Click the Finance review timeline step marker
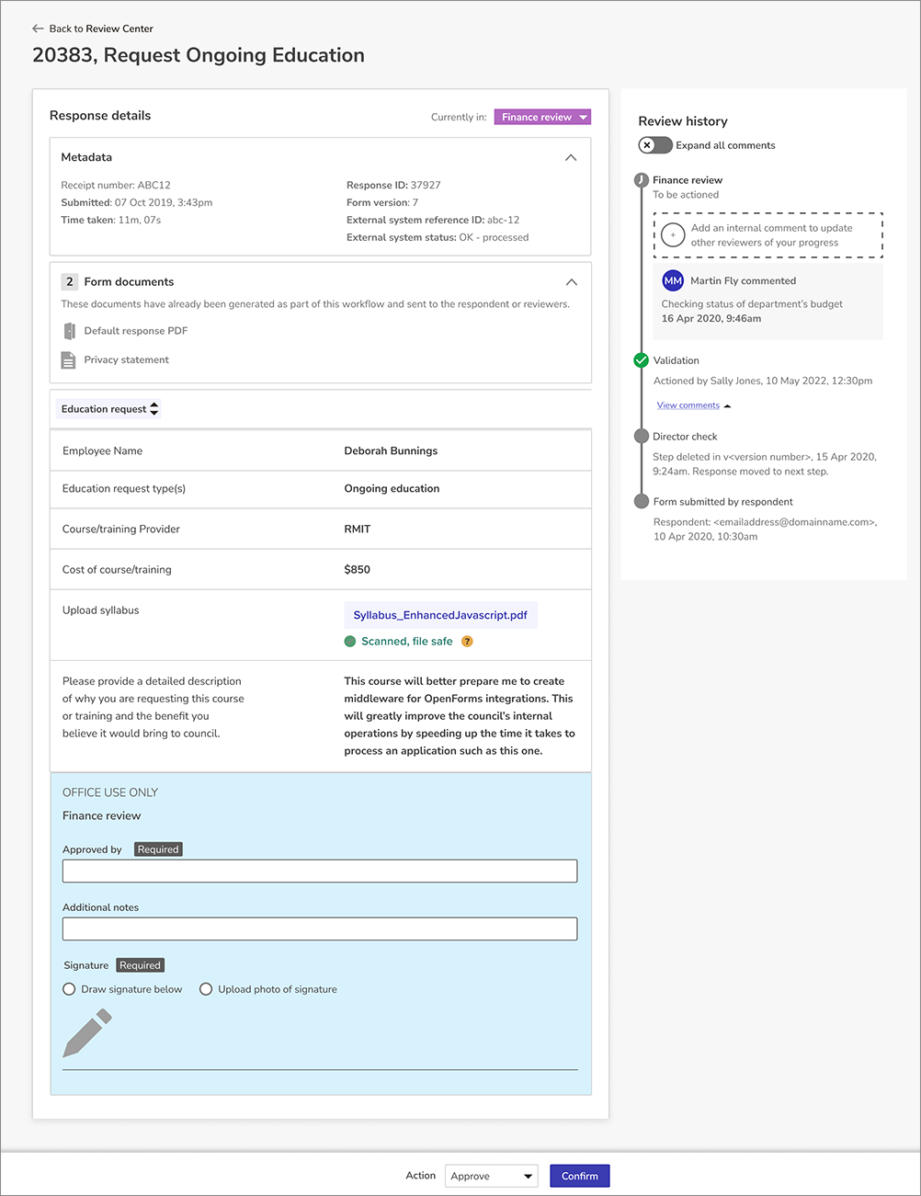Viewport: 921px width, 1196px height. pyautogui.click(x=642, y=180)
